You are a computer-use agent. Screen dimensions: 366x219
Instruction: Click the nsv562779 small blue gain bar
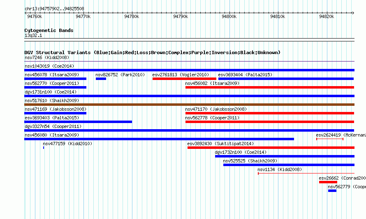(332, 191)
